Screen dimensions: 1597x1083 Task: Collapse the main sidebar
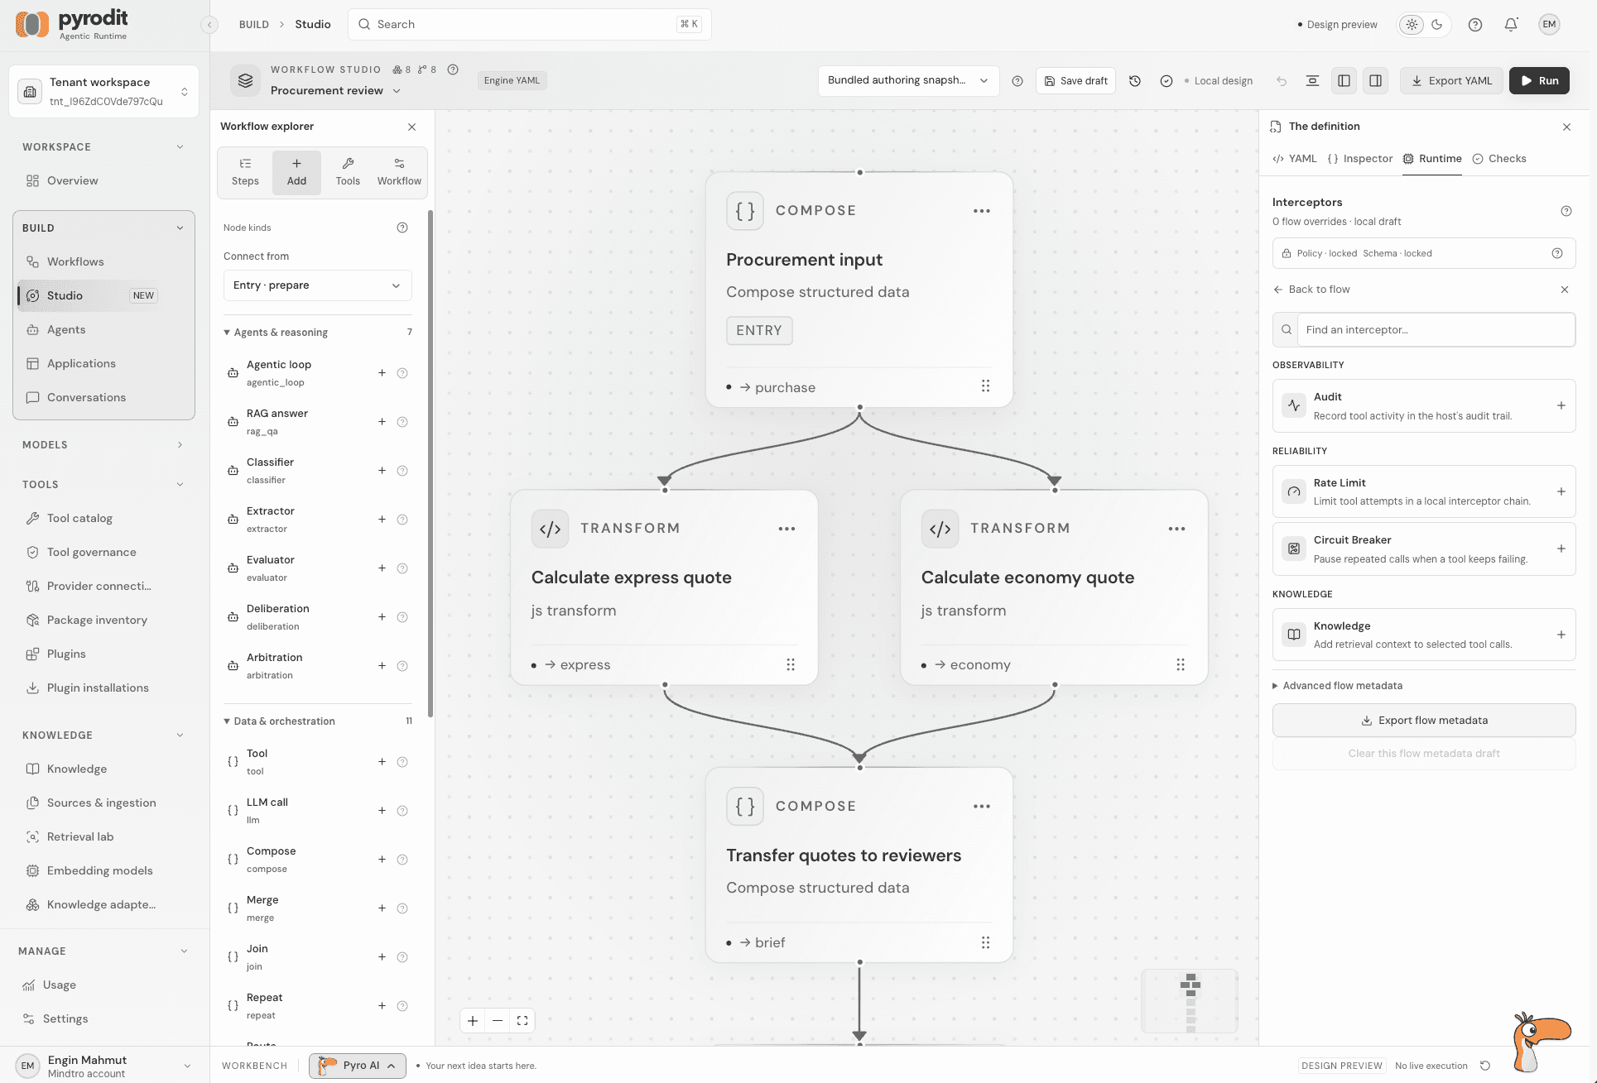tap(209, 25)
